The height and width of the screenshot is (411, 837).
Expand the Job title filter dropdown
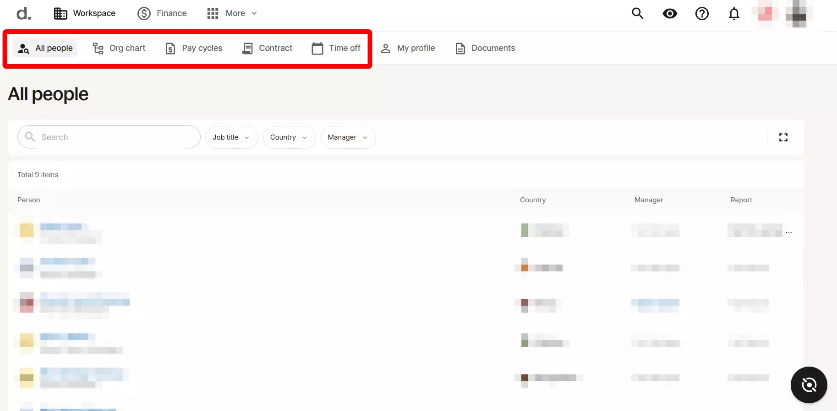[231, 137]
